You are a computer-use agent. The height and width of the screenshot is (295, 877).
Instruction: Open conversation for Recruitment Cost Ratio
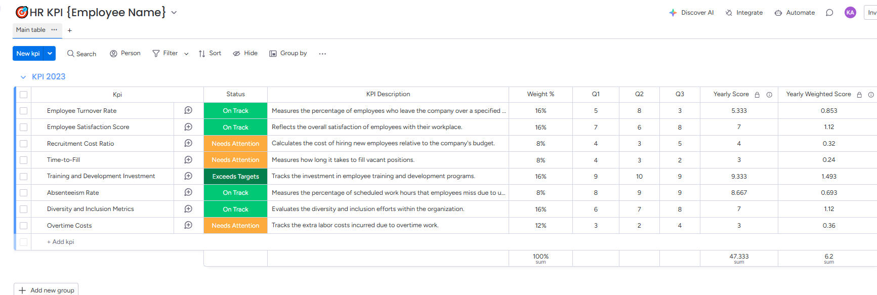[x=188, y=143]
